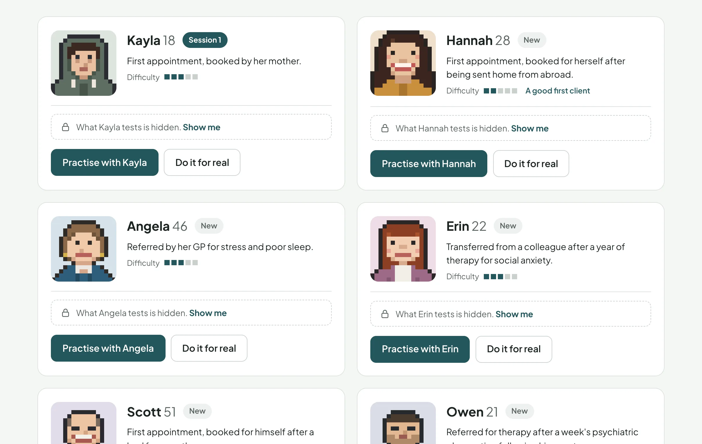702x444 pixels.
Task: Reveal what Hannah tests via Show me
Action: pos(530,129)
